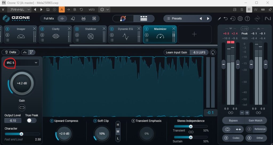Screen dimensions: 273x145
Task: Toggle Stabilizer module power
Action: click(x=77, y=29)
